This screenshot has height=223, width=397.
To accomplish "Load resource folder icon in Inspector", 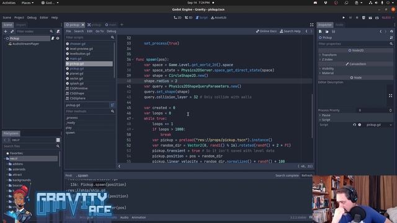I will pyautogui.click(x=327, y=32).
